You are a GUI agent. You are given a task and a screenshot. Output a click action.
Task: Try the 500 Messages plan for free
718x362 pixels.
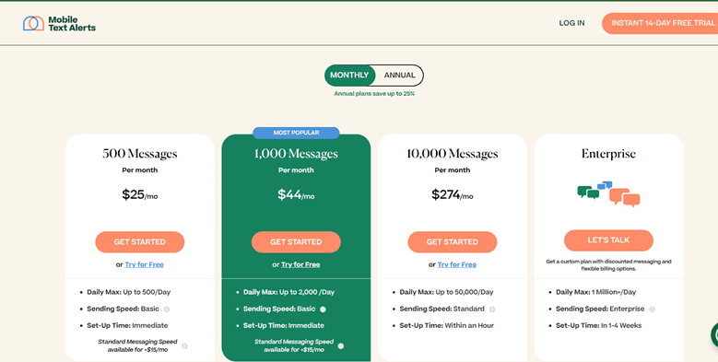click(x=144, y=264)
